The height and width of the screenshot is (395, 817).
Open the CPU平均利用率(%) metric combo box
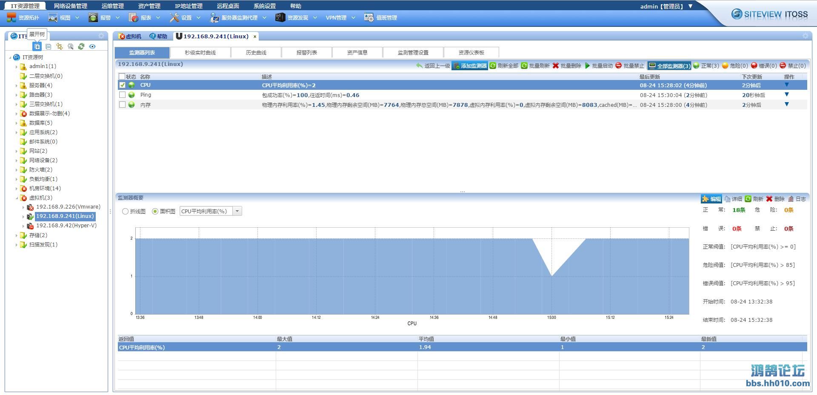[211, 211]
